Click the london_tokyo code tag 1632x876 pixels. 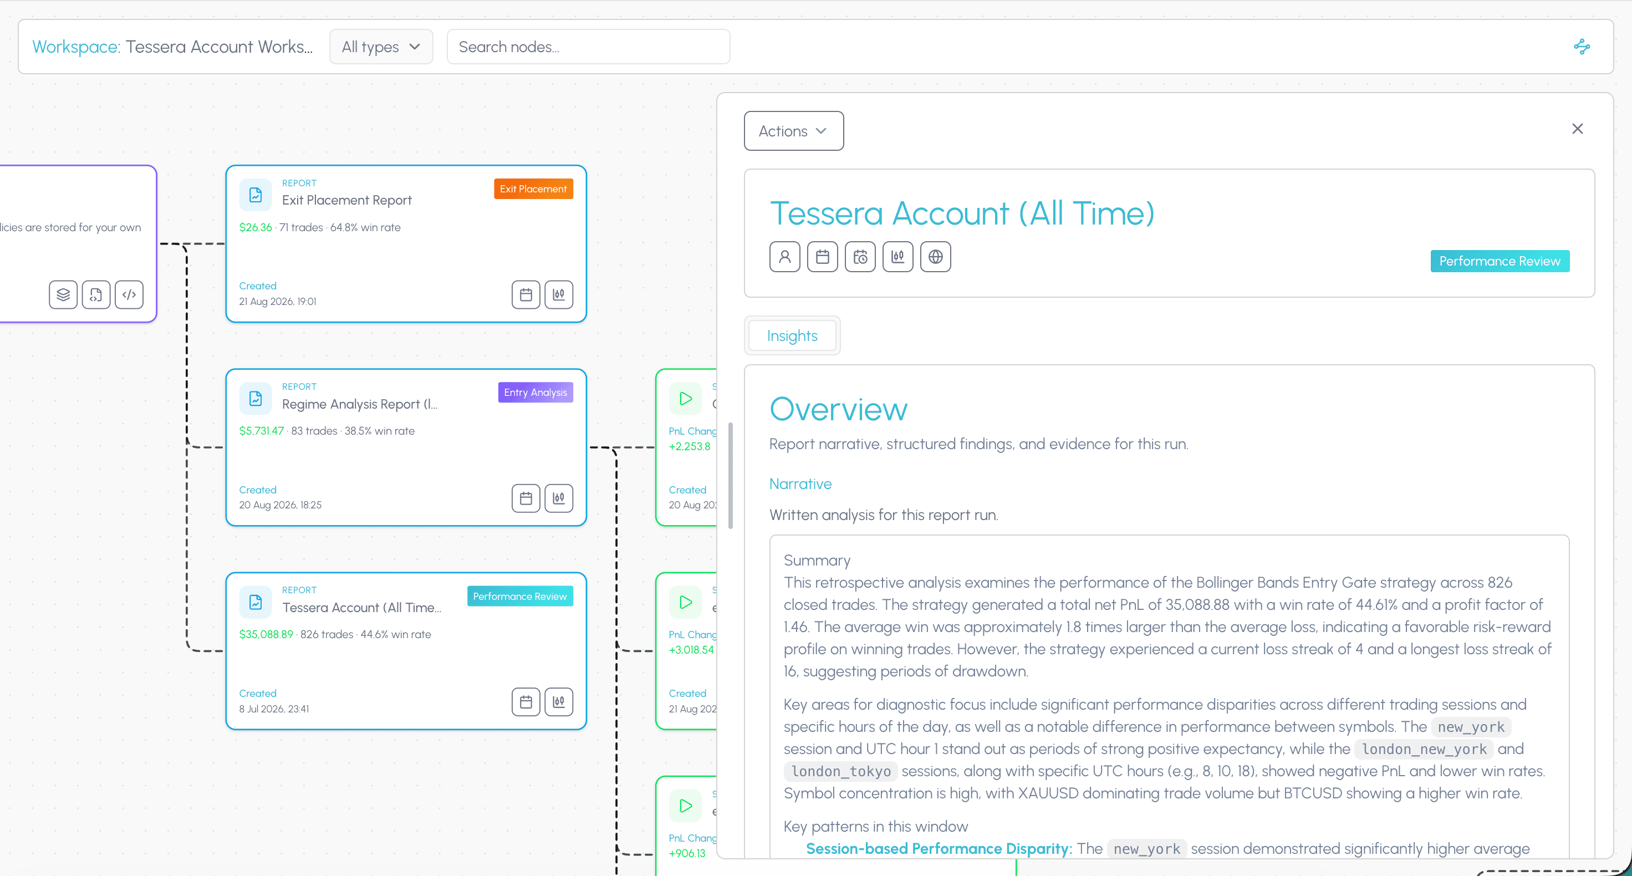841,771
